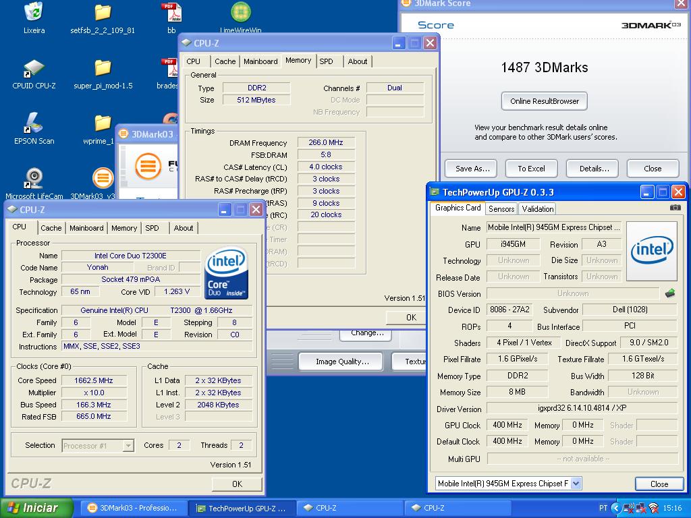Open the LimeWireWin desktop icon
Image resolution: width=691 pixels, height=518 pixels.
pyautogui.click(x=241, y=12)
